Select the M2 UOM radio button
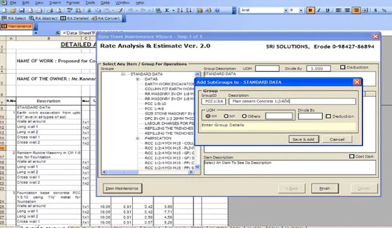 226,116
